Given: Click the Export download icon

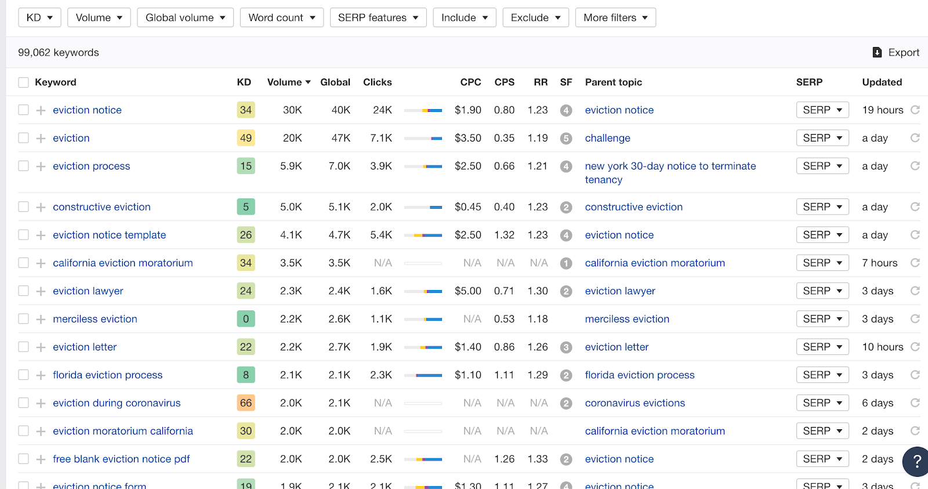Looking at the screenshot, I should click(877, 53).
